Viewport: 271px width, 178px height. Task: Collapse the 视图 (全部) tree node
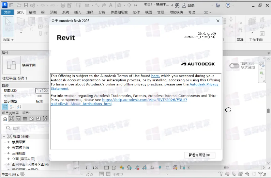point(4,136)
